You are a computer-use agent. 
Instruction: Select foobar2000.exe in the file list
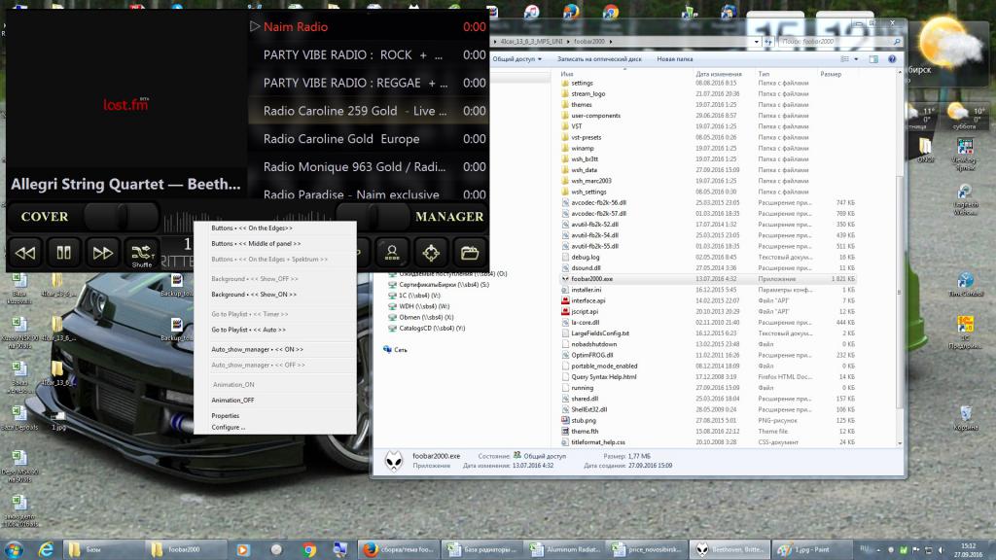click(591, 277)
